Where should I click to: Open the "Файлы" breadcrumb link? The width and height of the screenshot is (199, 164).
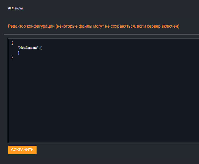[17, 8]
